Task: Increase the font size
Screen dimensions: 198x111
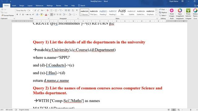Action: click(35, 10)
